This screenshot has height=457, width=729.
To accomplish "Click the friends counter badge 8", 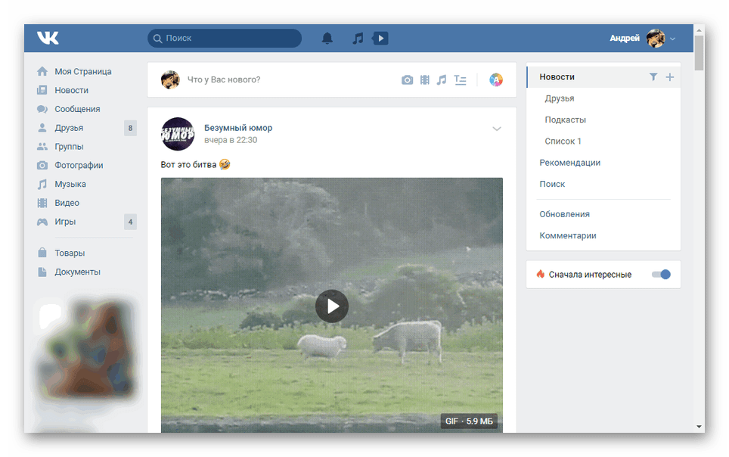I will pos(130,128).
